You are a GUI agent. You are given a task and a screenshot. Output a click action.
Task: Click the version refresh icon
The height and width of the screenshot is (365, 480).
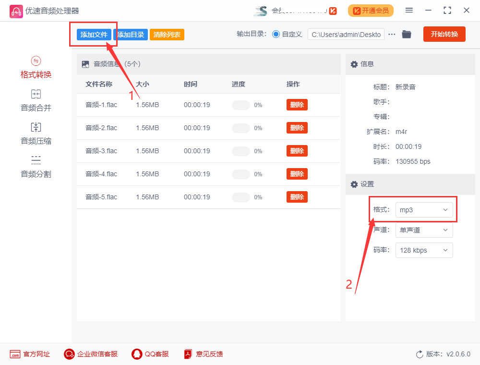420,354
